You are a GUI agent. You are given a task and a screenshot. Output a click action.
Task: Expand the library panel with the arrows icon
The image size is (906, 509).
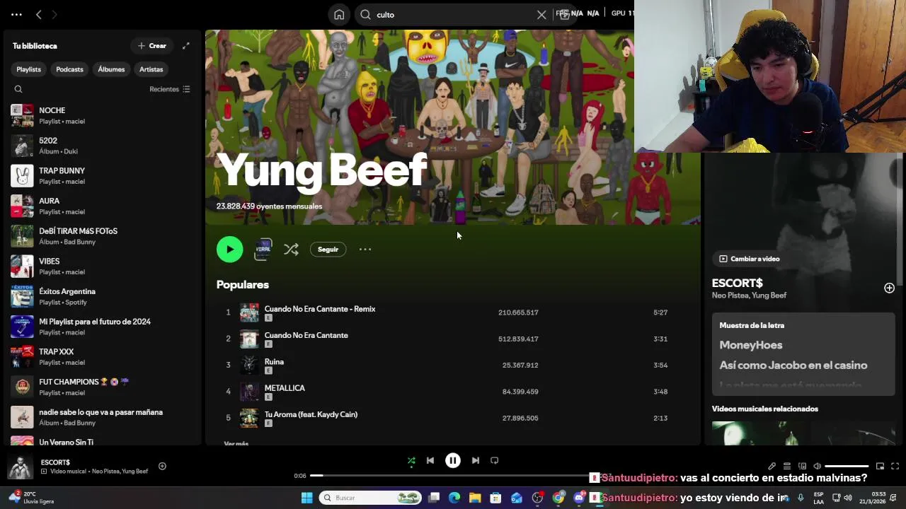point(185,46)
